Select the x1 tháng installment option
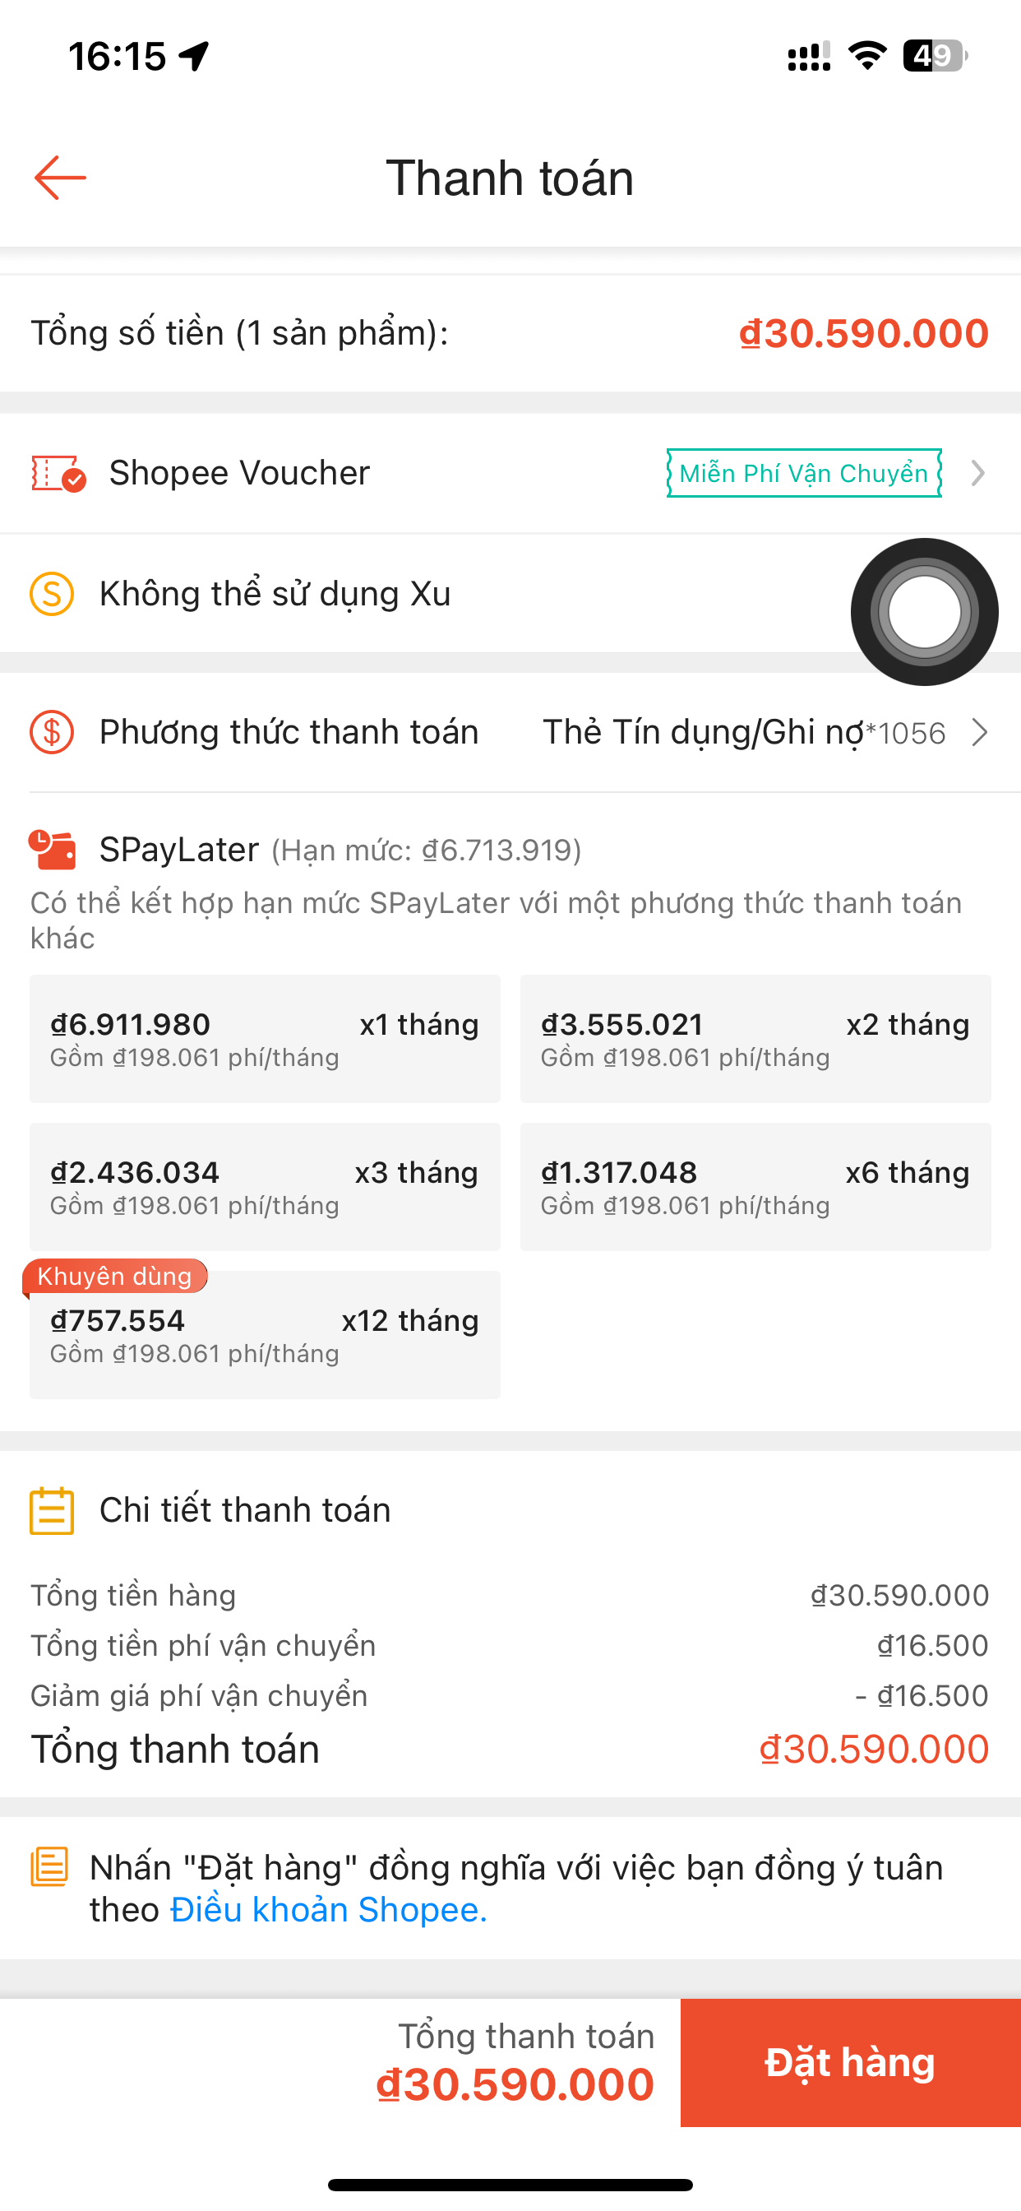The image size is (1021, 2211). click(x=264, y=1039)
